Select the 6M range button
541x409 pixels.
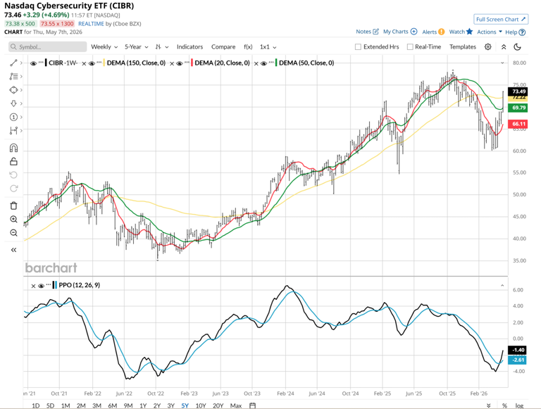point(113,405)
